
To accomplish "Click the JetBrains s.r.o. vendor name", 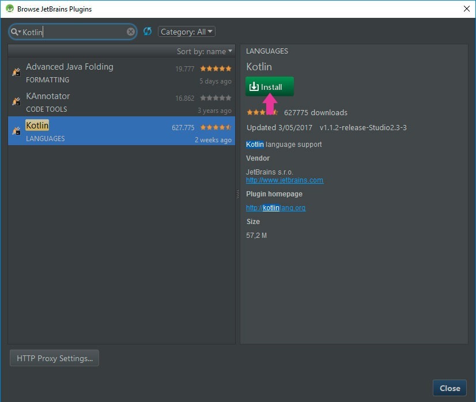I will click(x=270, y=172).
